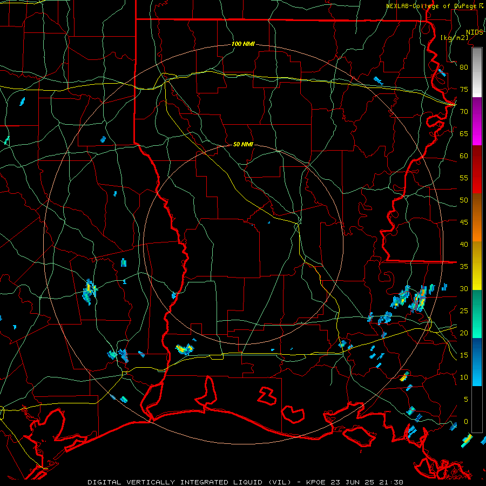486x486 pixels.
Task: Click the 45 value on the VIL scale
Action: pos(464,222)
